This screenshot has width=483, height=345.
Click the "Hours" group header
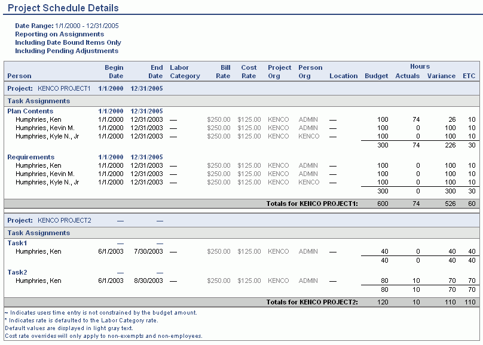[x=420, y=66]
